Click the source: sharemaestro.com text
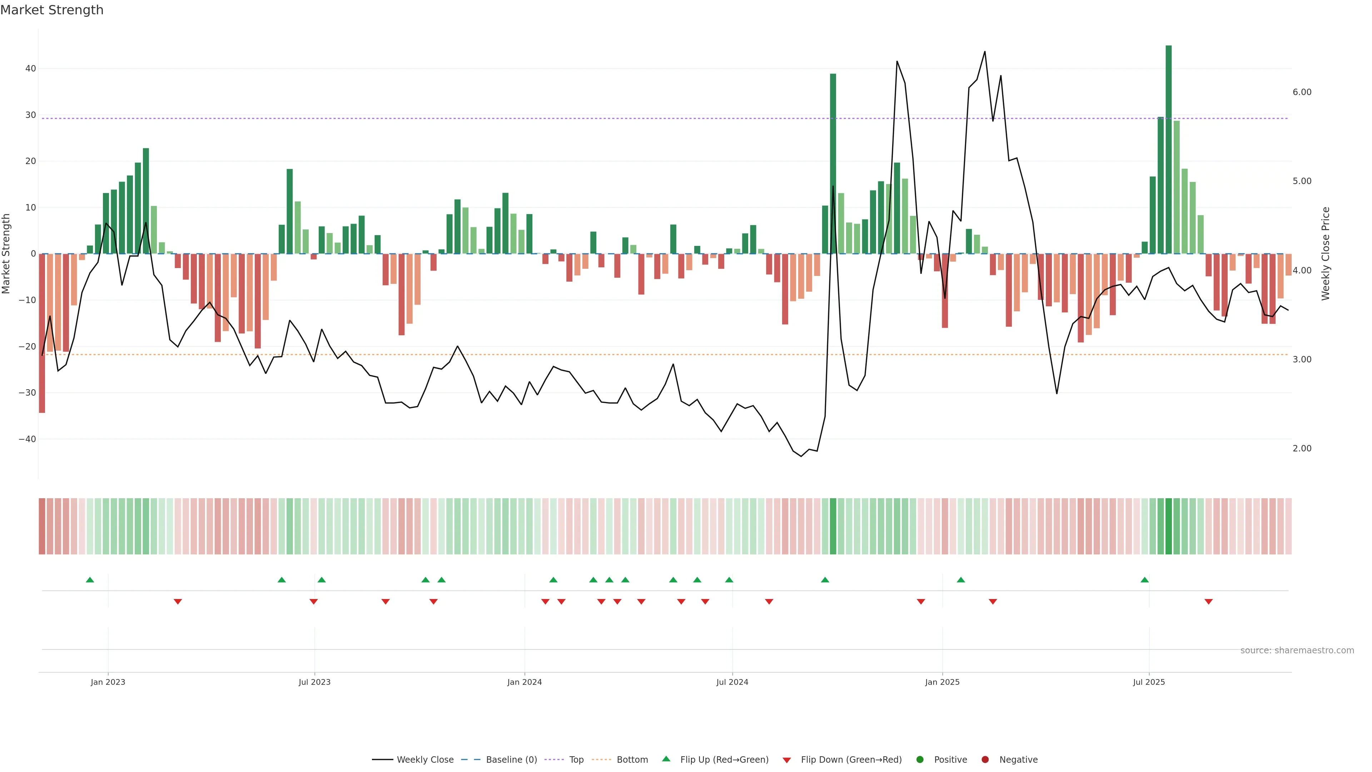The height and width of the screenshot is (772, 1372). click(1297, 650)
